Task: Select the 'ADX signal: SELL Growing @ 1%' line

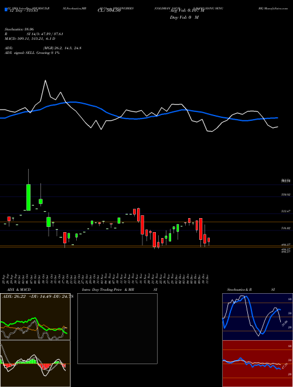Action: point(32,53)
